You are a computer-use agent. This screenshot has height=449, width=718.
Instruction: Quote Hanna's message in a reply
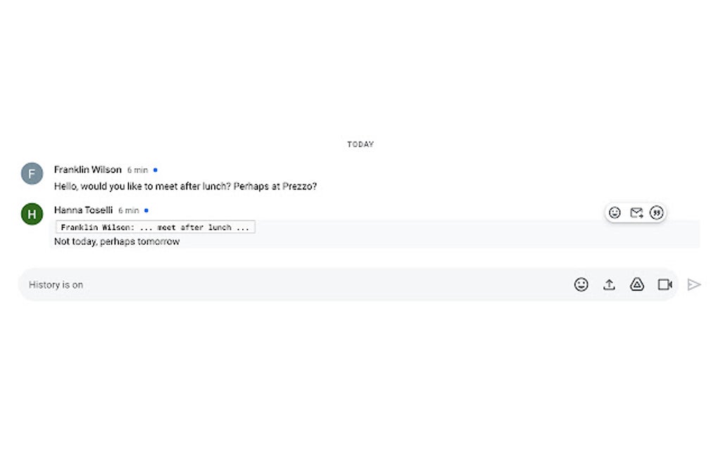[656, 213]
